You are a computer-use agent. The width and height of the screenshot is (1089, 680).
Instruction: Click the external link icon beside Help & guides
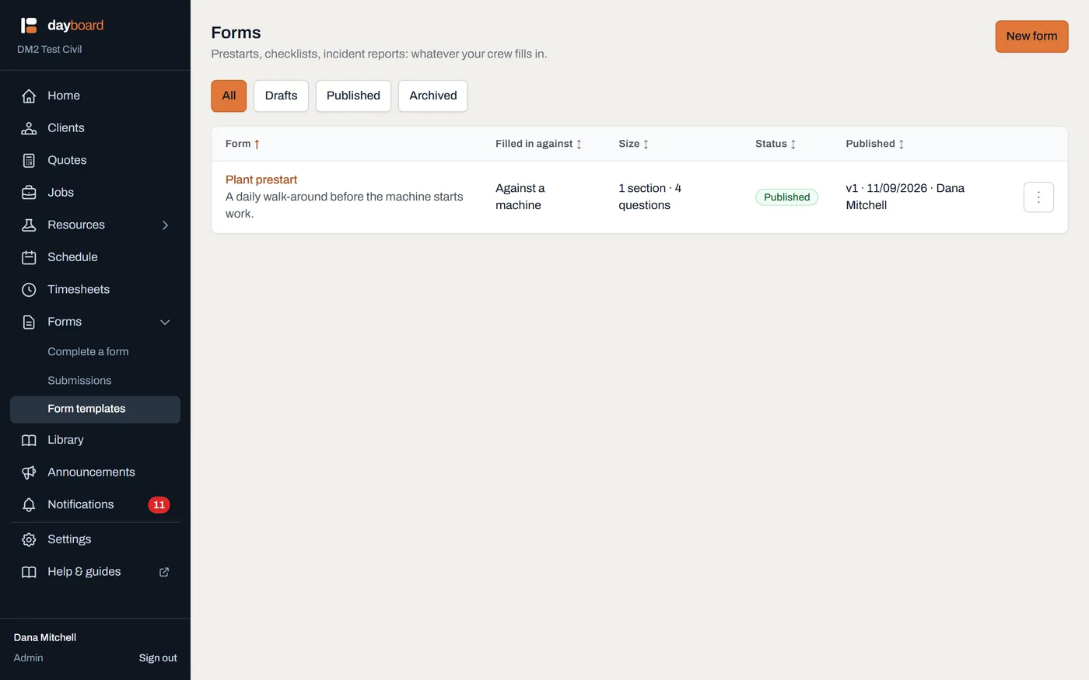(164, 572)
